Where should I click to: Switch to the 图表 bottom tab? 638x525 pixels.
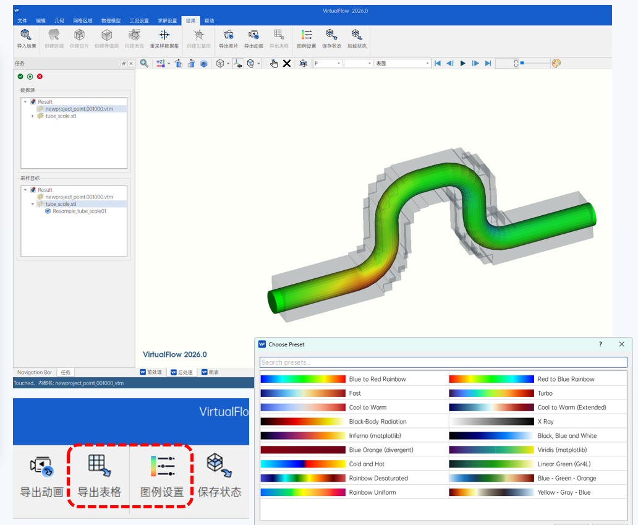coord(210,372)
